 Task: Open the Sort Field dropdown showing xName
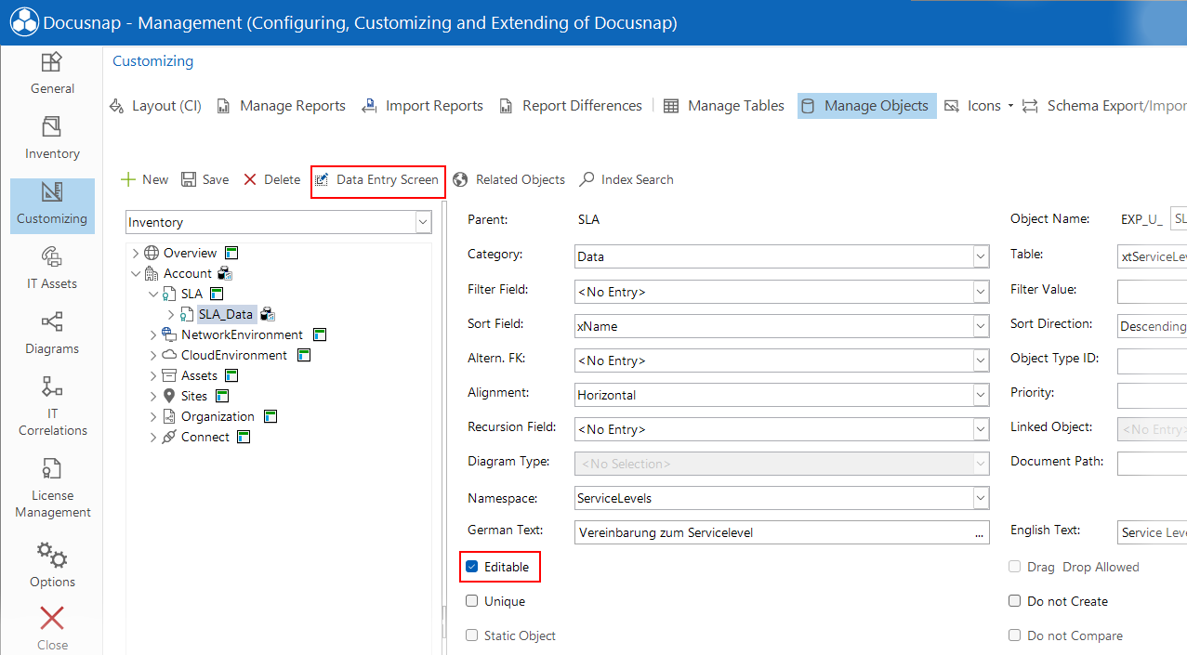[981, 326]
